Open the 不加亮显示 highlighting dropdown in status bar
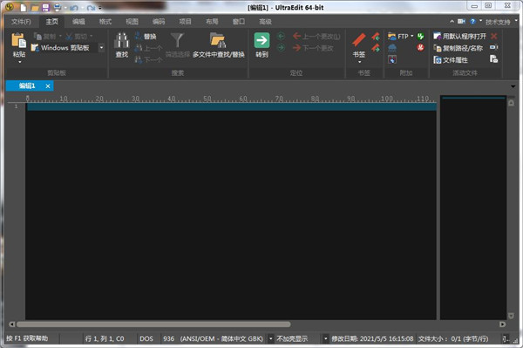 (x=325, y=339)
